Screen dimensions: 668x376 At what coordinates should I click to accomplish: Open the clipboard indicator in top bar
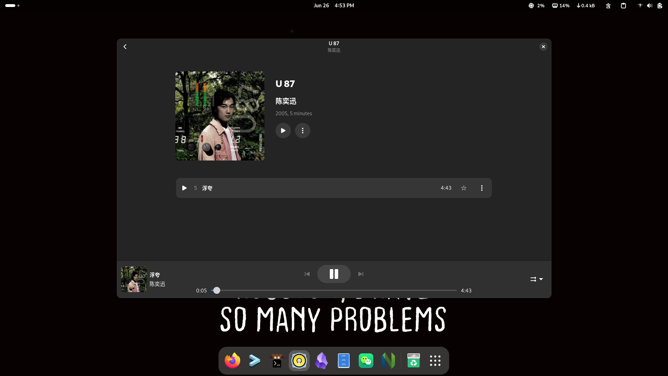coord(623,6)
